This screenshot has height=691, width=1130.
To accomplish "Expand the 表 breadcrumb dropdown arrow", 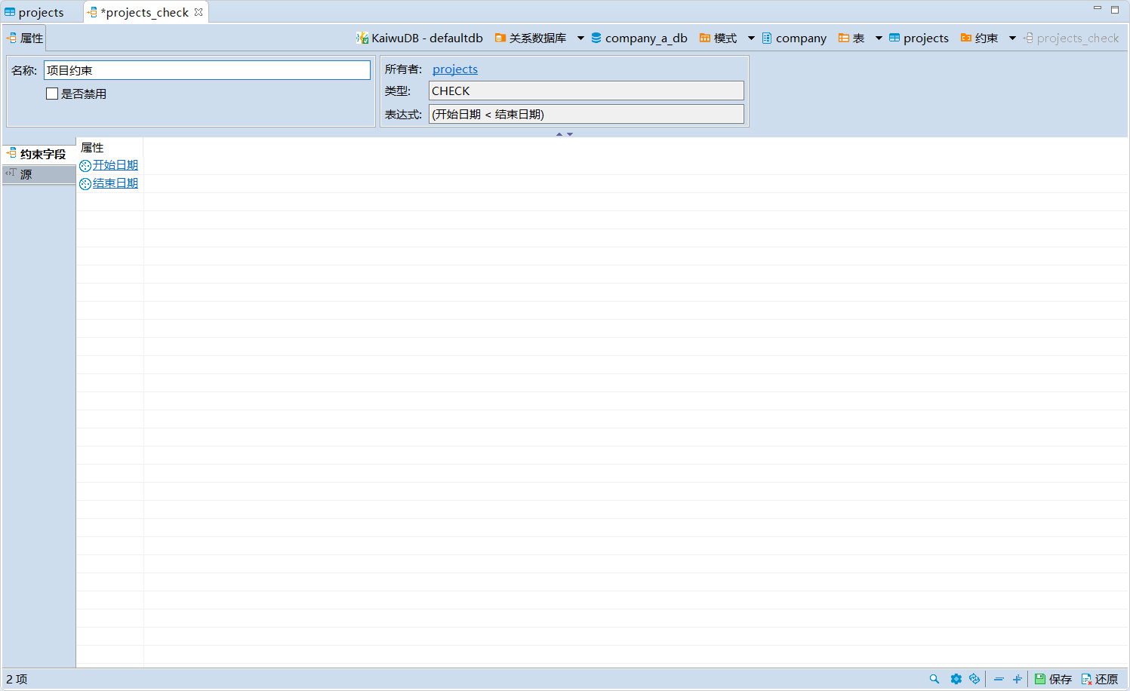I will [879, 38].
